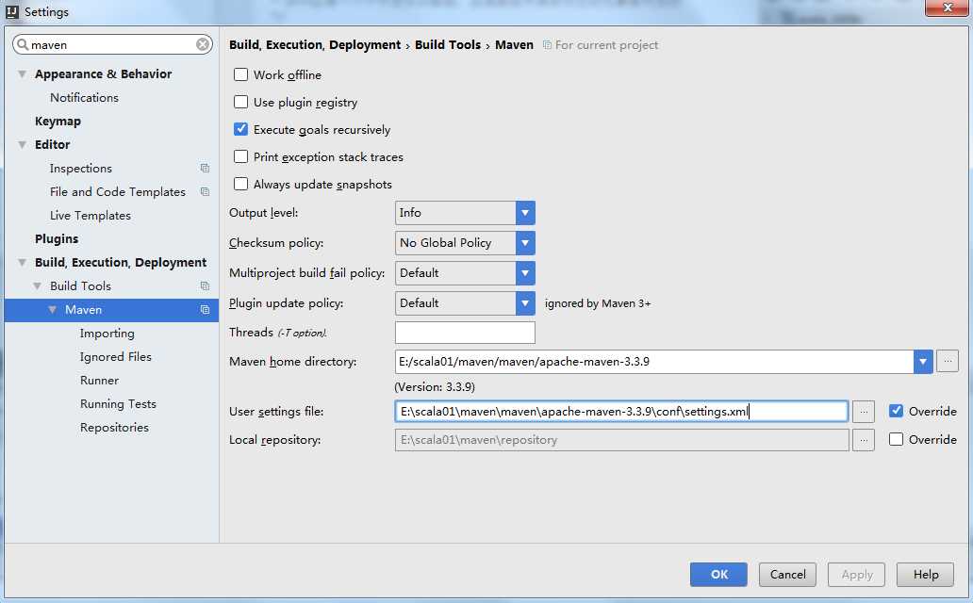Enable Print exception stack traces
The height and width of the screenshot is (603, 973).
240,157
